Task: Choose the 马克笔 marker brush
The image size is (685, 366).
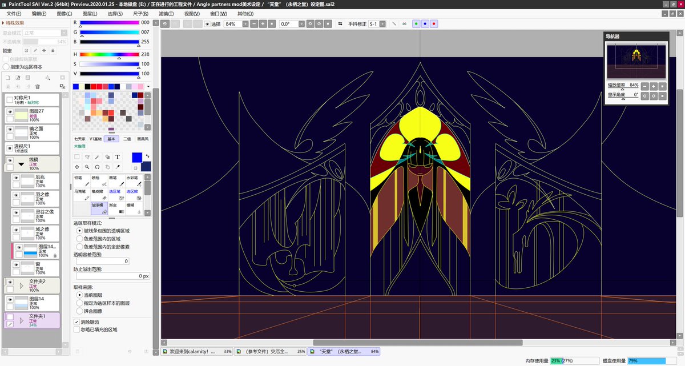Action: coord(81,195)
